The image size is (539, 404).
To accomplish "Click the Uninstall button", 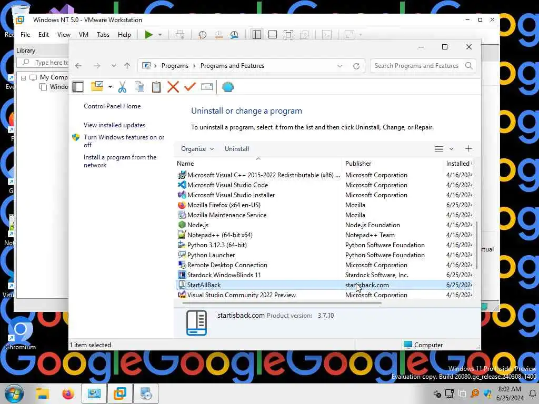I will pyautogui.click(x=237, y=149).
